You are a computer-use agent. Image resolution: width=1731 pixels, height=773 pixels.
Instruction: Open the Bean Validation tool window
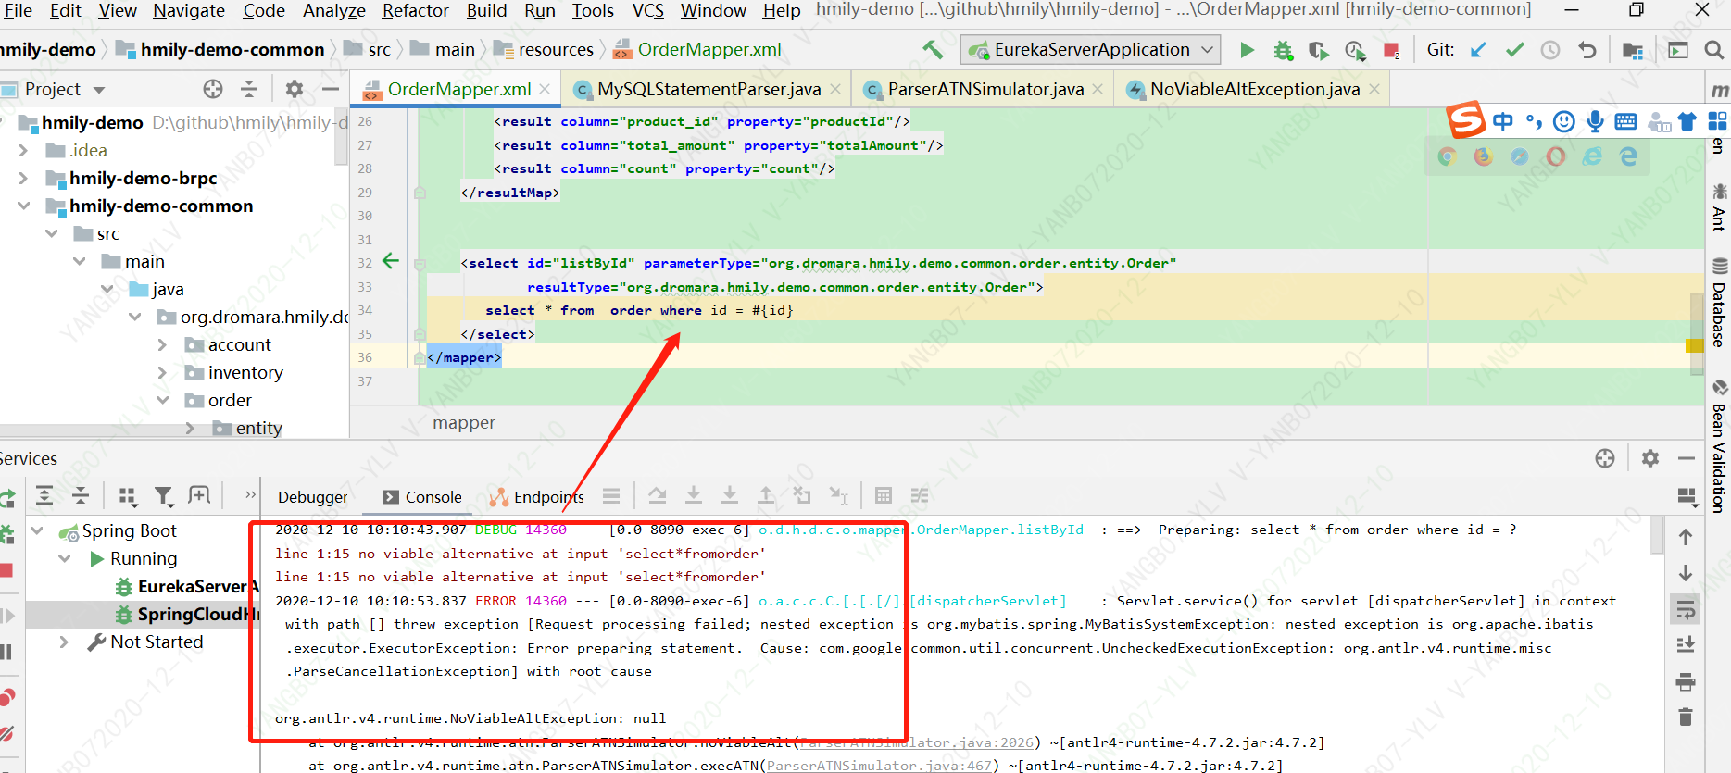[1719, 447]
